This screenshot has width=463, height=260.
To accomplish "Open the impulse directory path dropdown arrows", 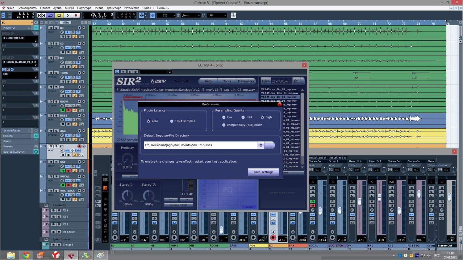I will 261,145.
